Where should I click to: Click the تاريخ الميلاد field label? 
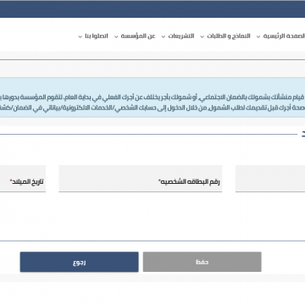click(x=27, y=181)
